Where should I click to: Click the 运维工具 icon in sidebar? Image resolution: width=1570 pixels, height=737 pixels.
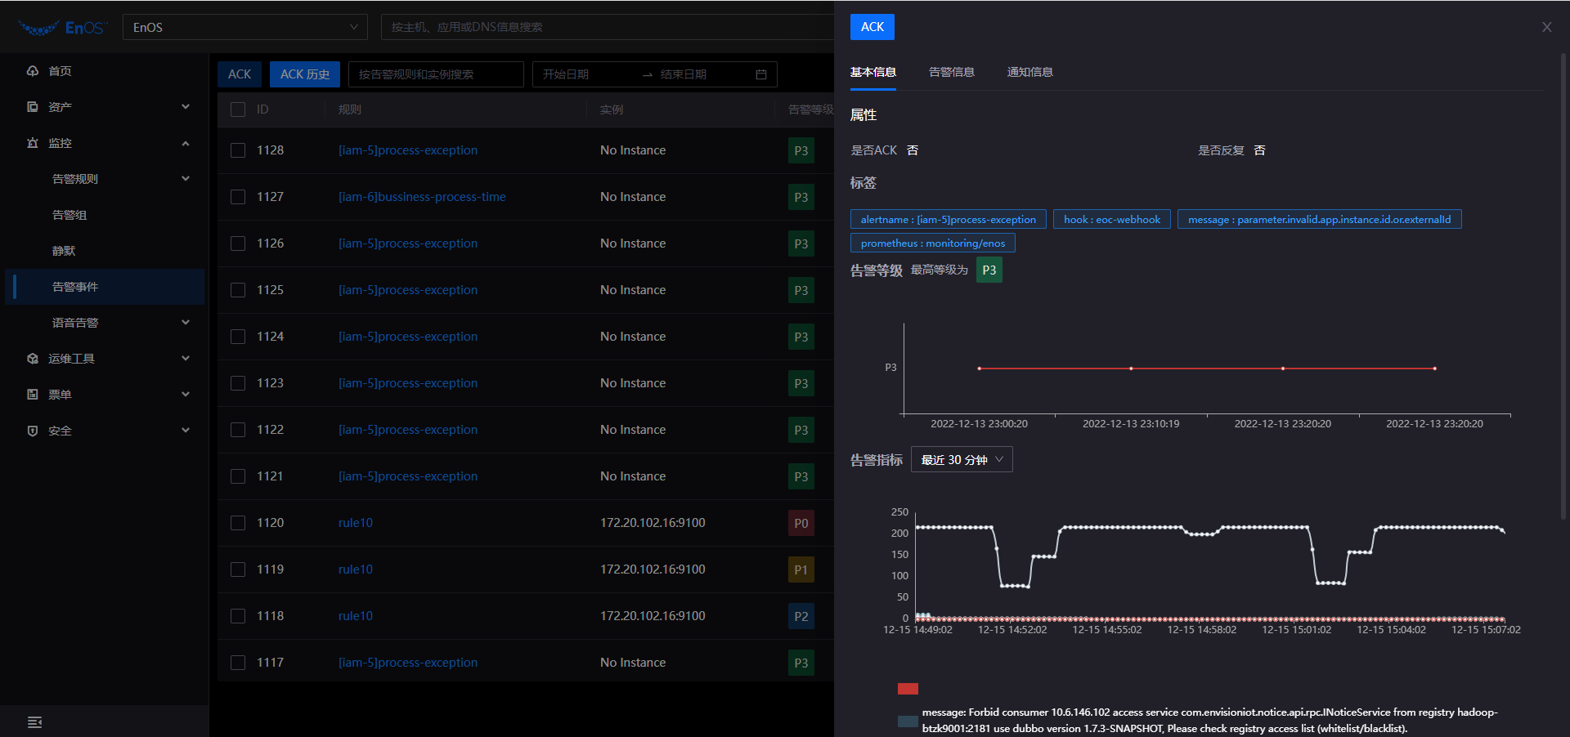click(x=33, y=359)
